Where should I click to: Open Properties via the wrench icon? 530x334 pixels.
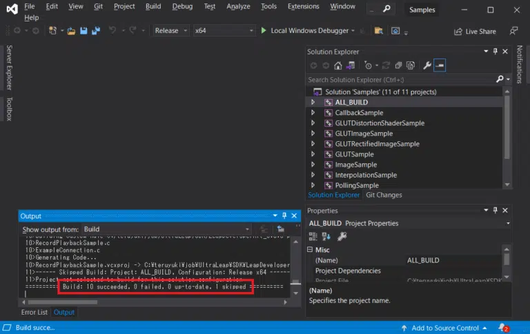427,65
